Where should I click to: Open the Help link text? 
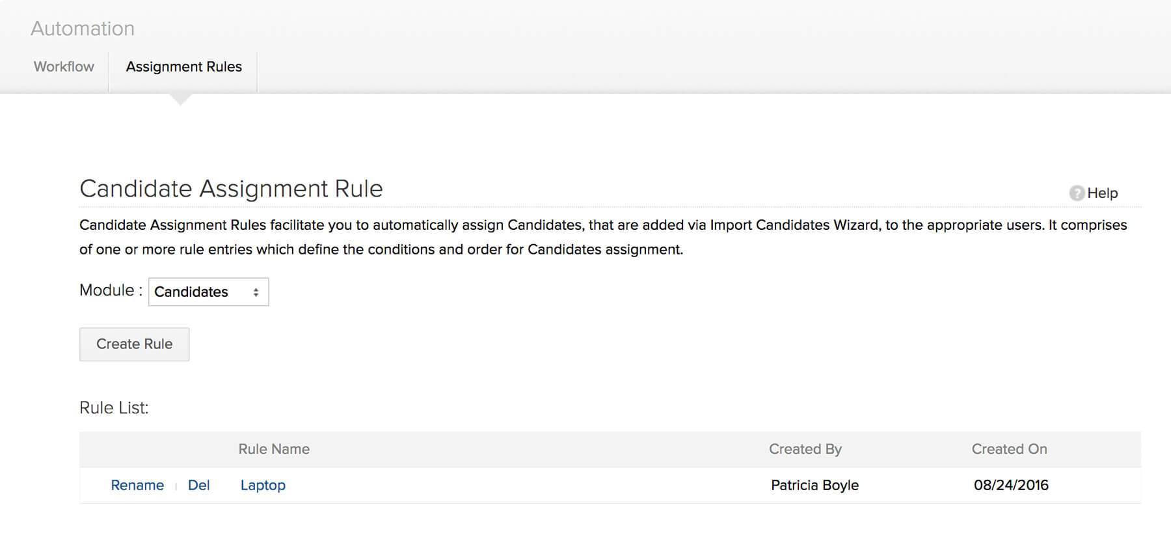(x=1103, y=193)
